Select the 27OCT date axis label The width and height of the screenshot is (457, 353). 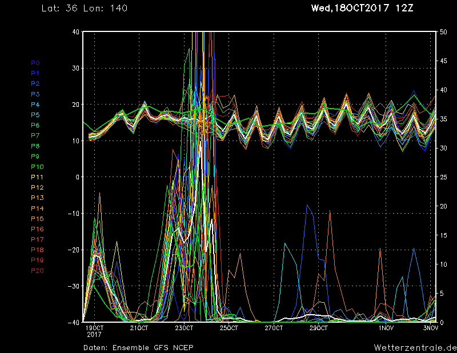274,328
